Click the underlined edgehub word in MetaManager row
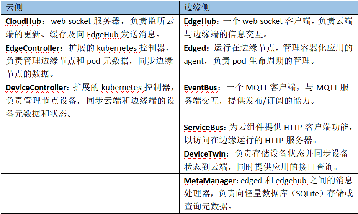 291,180
